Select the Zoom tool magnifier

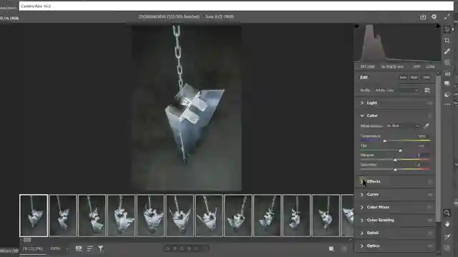(x=447, y=213)
